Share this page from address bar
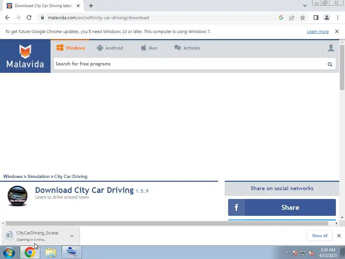The image size is (345, 259). (292, 18)
